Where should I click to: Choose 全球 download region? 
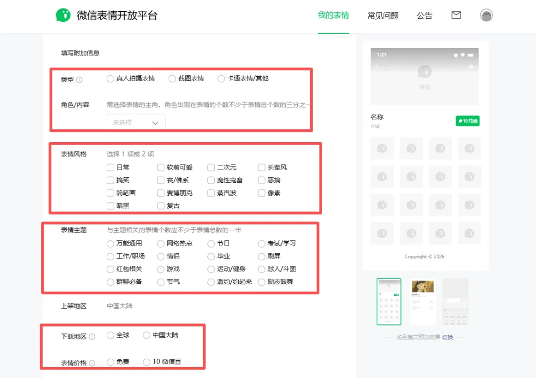[110, 335]
